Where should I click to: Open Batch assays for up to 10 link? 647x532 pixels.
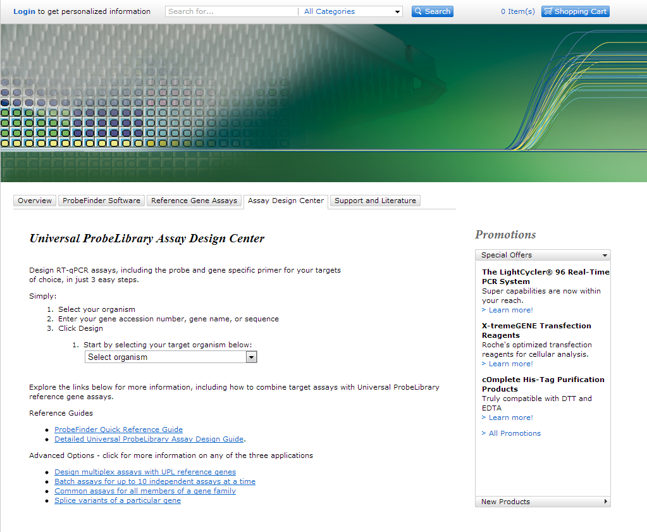pos(155,481)
